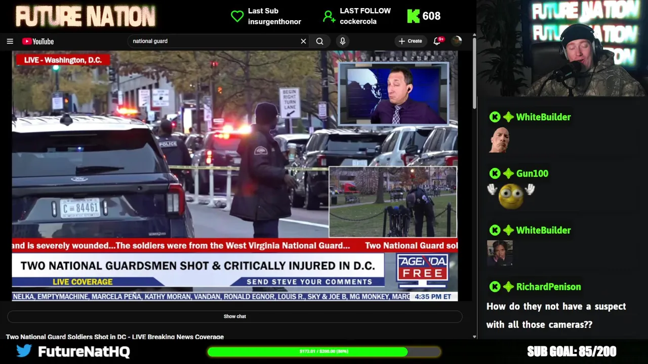The height and width of the screenshot is (364, 648).
Task: Click the magnifier search button
Action: tap(319, 41)
